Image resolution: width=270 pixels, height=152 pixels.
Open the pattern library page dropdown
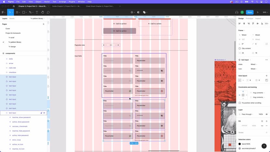(39, 19)
